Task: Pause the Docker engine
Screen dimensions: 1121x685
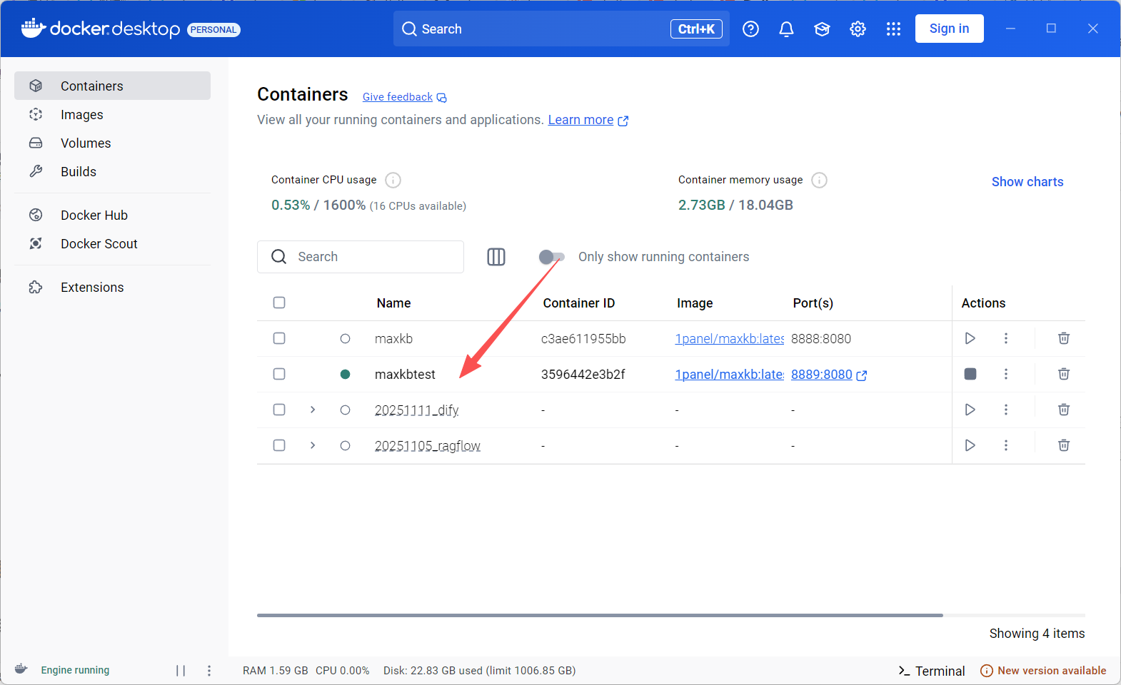Action: [181, 671]
